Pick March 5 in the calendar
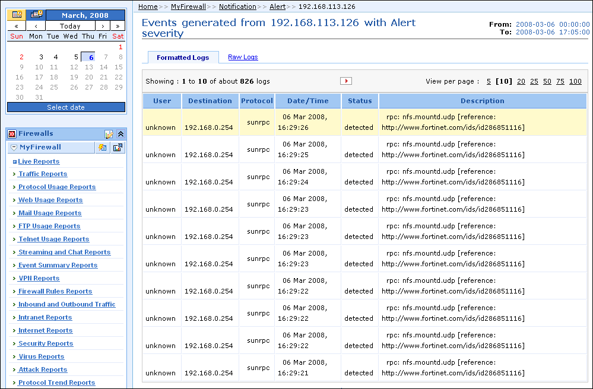Screen dimensions: 593x389 76,57
